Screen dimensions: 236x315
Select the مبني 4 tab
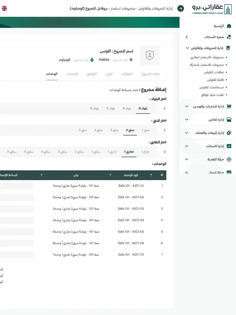[x=99, y=130]
